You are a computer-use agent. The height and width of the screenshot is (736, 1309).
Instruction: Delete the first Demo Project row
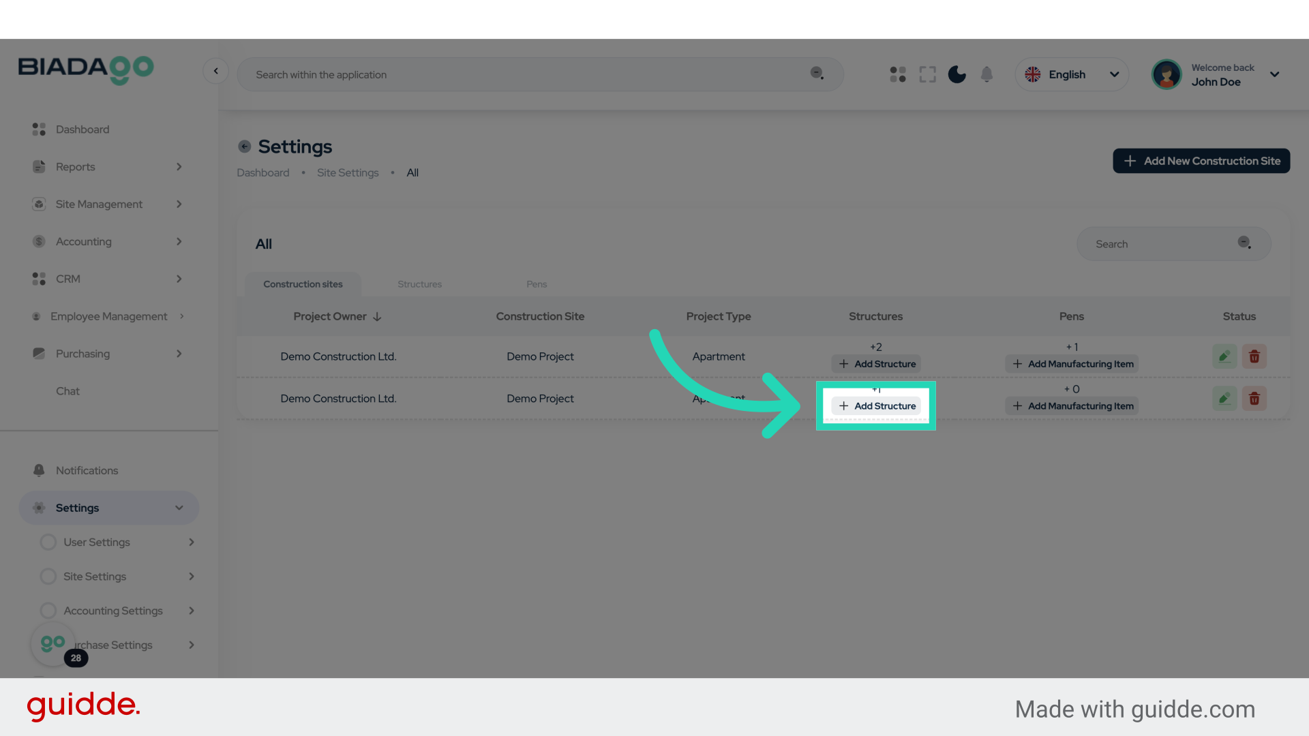(1254, 356)
